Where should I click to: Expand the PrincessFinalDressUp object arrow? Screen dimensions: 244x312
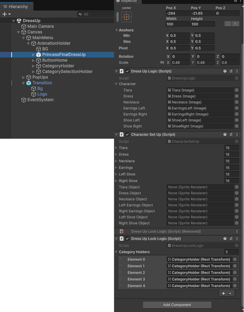pos(33,55)
